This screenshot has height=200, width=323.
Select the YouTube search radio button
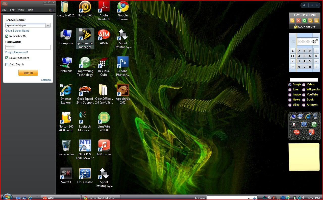click(304, 95)
